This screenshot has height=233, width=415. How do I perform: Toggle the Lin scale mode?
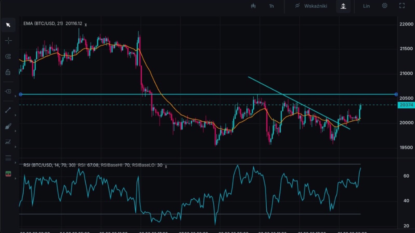(x=366, y=6)
